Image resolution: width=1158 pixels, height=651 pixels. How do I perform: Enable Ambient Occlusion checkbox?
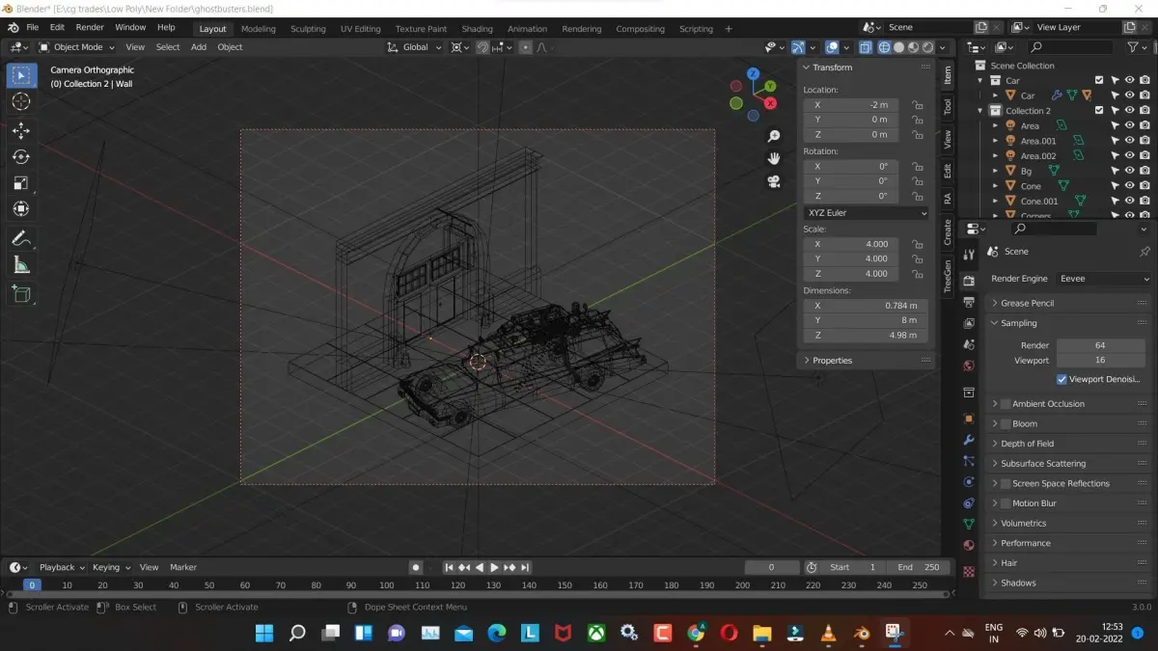pos(1006,404)
